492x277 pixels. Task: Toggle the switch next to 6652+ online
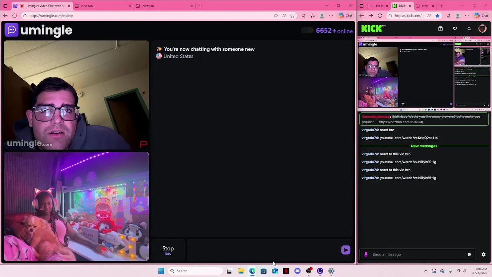point(307,30)
